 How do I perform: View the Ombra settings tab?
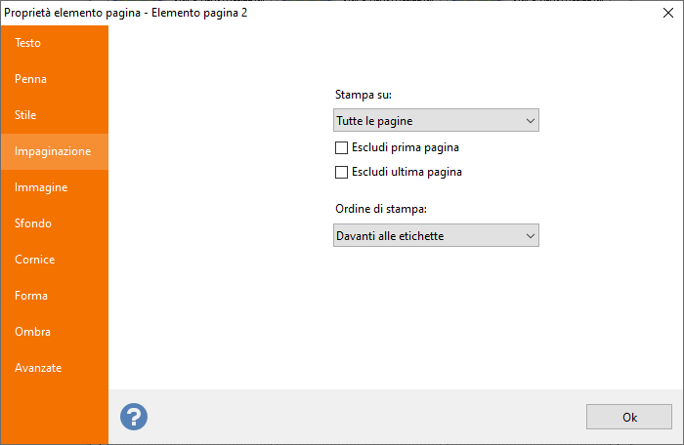click(55, 332)
